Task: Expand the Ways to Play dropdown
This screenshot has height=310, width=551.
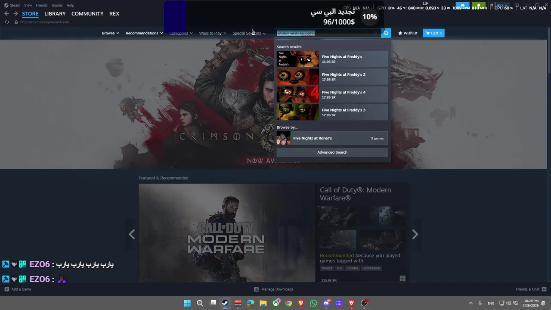Action: pos(213,33)
